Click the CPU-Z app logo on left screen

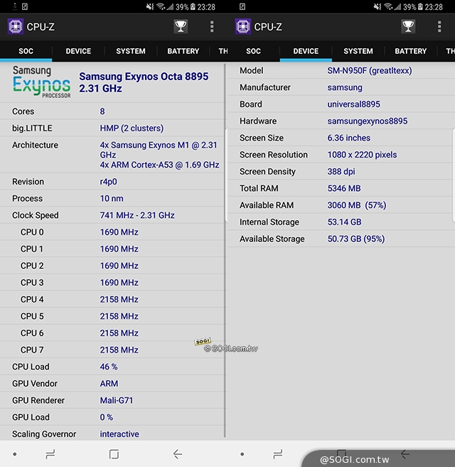tap(16, 27)
